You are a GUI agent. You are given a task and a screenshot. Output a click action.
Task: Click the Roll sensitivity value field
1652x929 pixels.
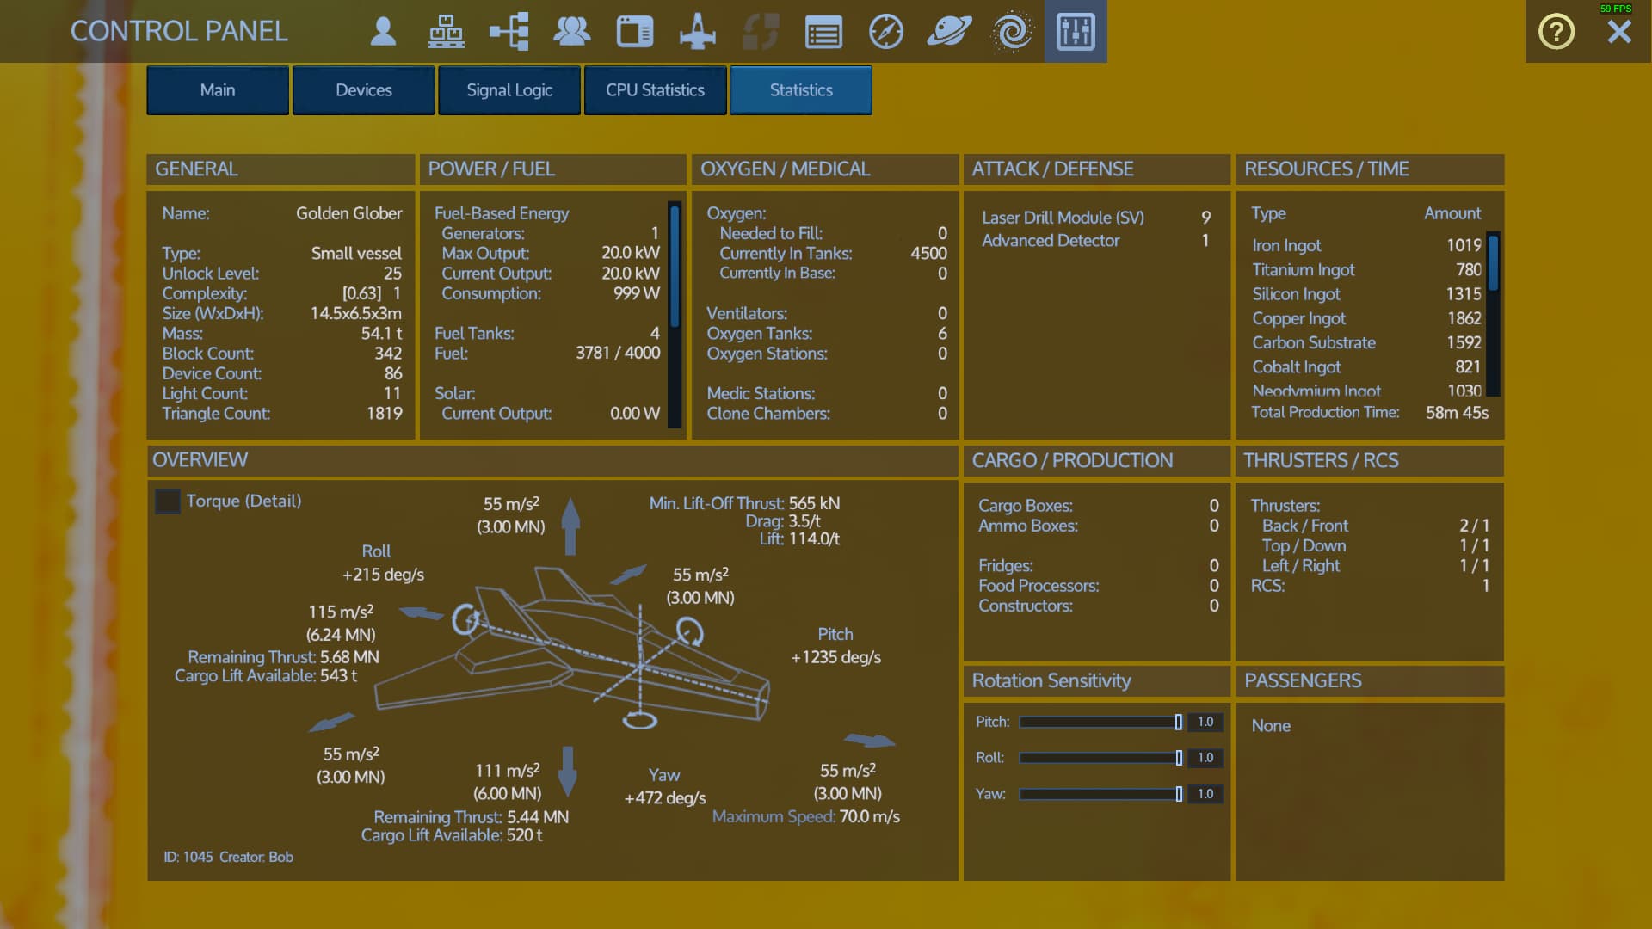pyautogui.click(x=1205, y=758)
